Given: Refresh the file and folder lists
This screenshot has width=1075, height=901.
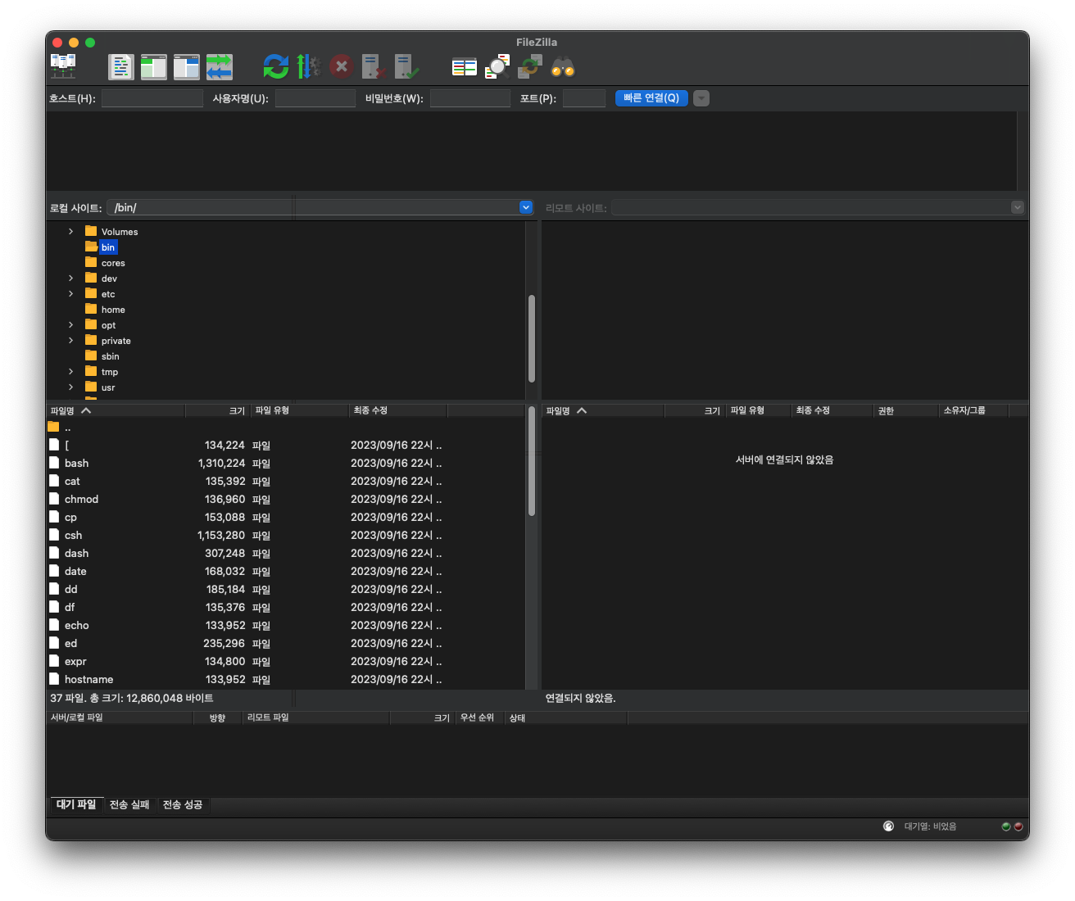Looking at the screenshot, I should [x=276, y=66].
